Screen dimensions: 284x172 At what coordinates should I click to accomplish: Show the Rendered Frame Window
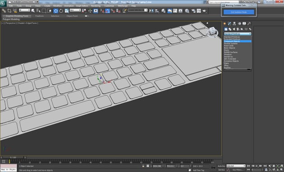[x=199, y=11]
